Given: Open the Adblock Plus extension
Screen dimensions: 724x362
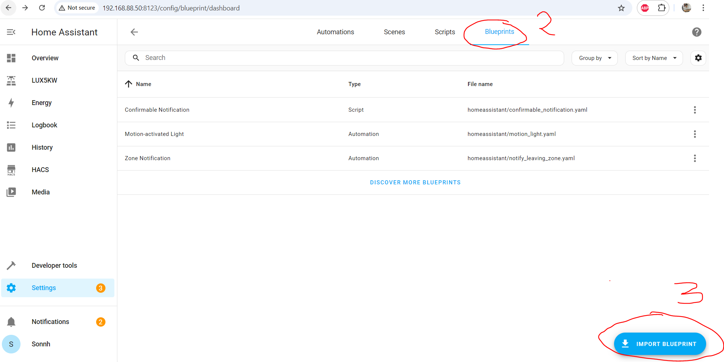Looking at the screenshot, I should point(645,8).
